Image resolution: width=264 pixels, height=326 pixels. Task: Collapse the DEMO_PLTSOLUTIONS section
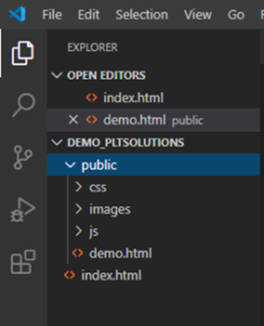pos(57,142)
